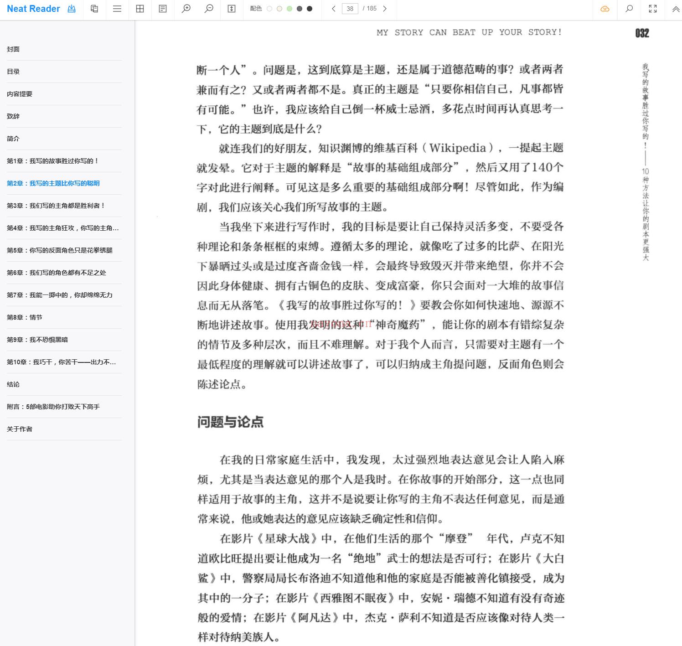Click the page number 032
Viewport: 682px width, 646px height.
point(642,33)
